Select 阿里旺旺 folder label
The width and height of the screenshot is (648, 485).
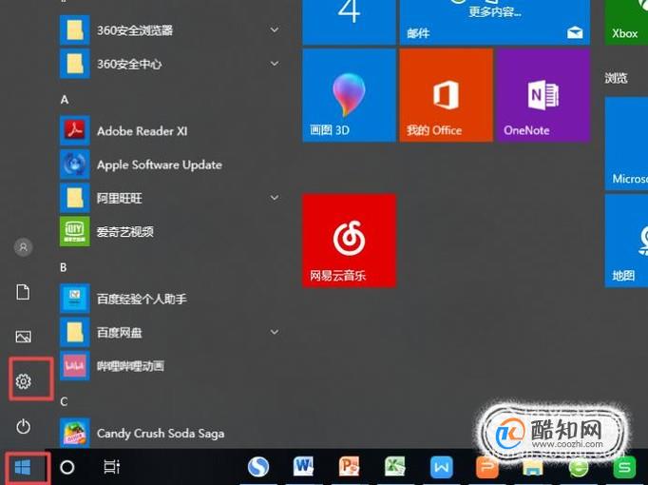[120, 198]
